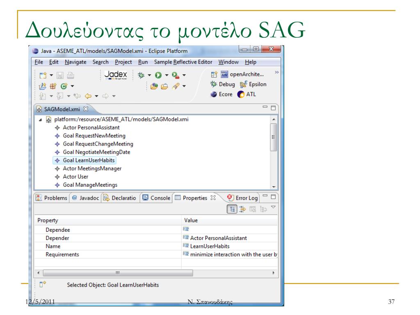Image resolution: width=420 pixels, height=315 pixels.
Task: Open the New Java Class dropdown arrow
Action: click(x=72, y=86)
